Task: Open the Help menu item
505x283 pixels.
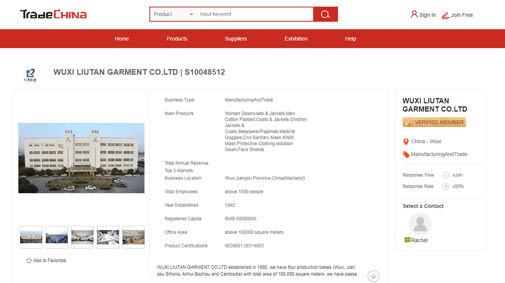Action: pyautogui.click(x=350, y=39)
